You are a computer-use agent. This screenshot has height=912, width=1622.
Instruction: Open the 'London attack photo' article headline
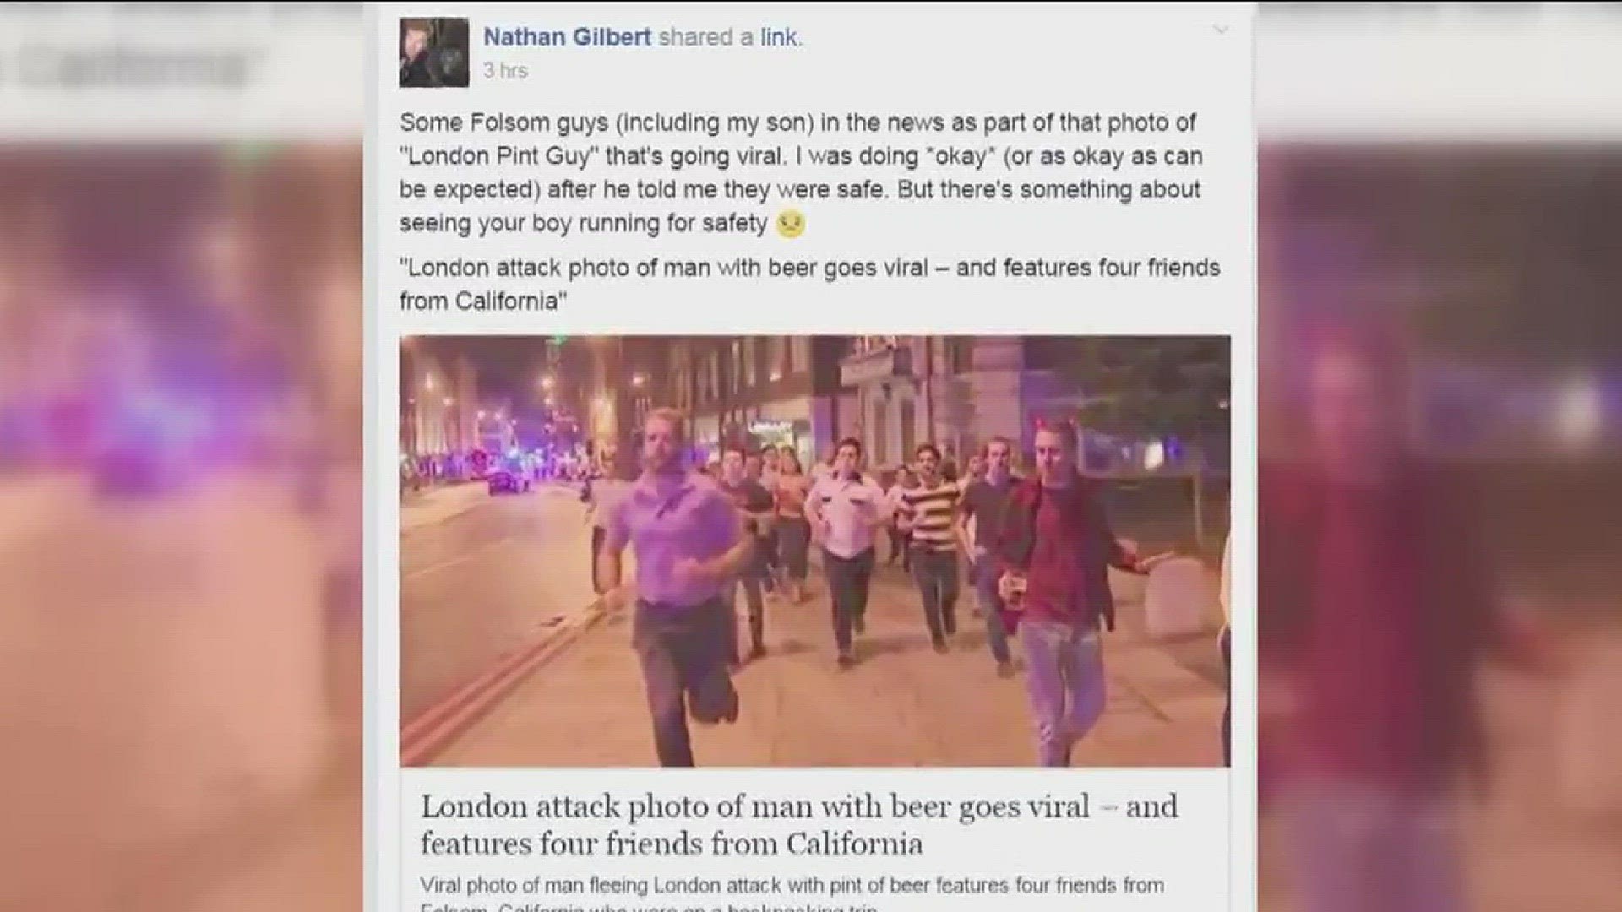point(799,824)
